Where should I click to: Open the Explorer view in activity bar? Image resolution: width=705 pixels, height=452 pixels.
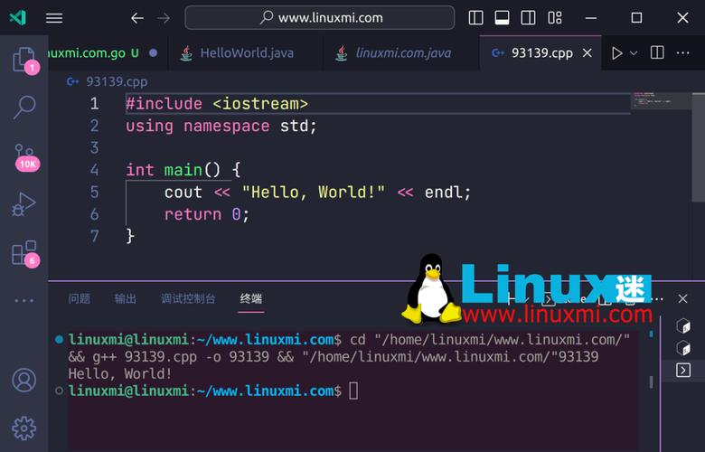tap(23, 60)
